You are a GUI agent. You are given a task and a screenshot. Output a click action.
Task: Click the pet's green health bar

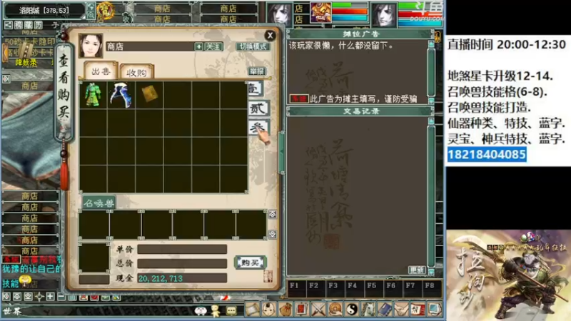point(350,5)
